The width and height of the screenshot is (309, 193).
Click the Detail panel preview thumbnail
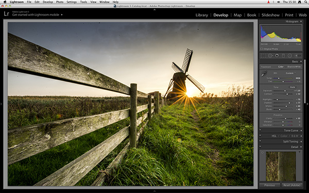tap(281, 166)
